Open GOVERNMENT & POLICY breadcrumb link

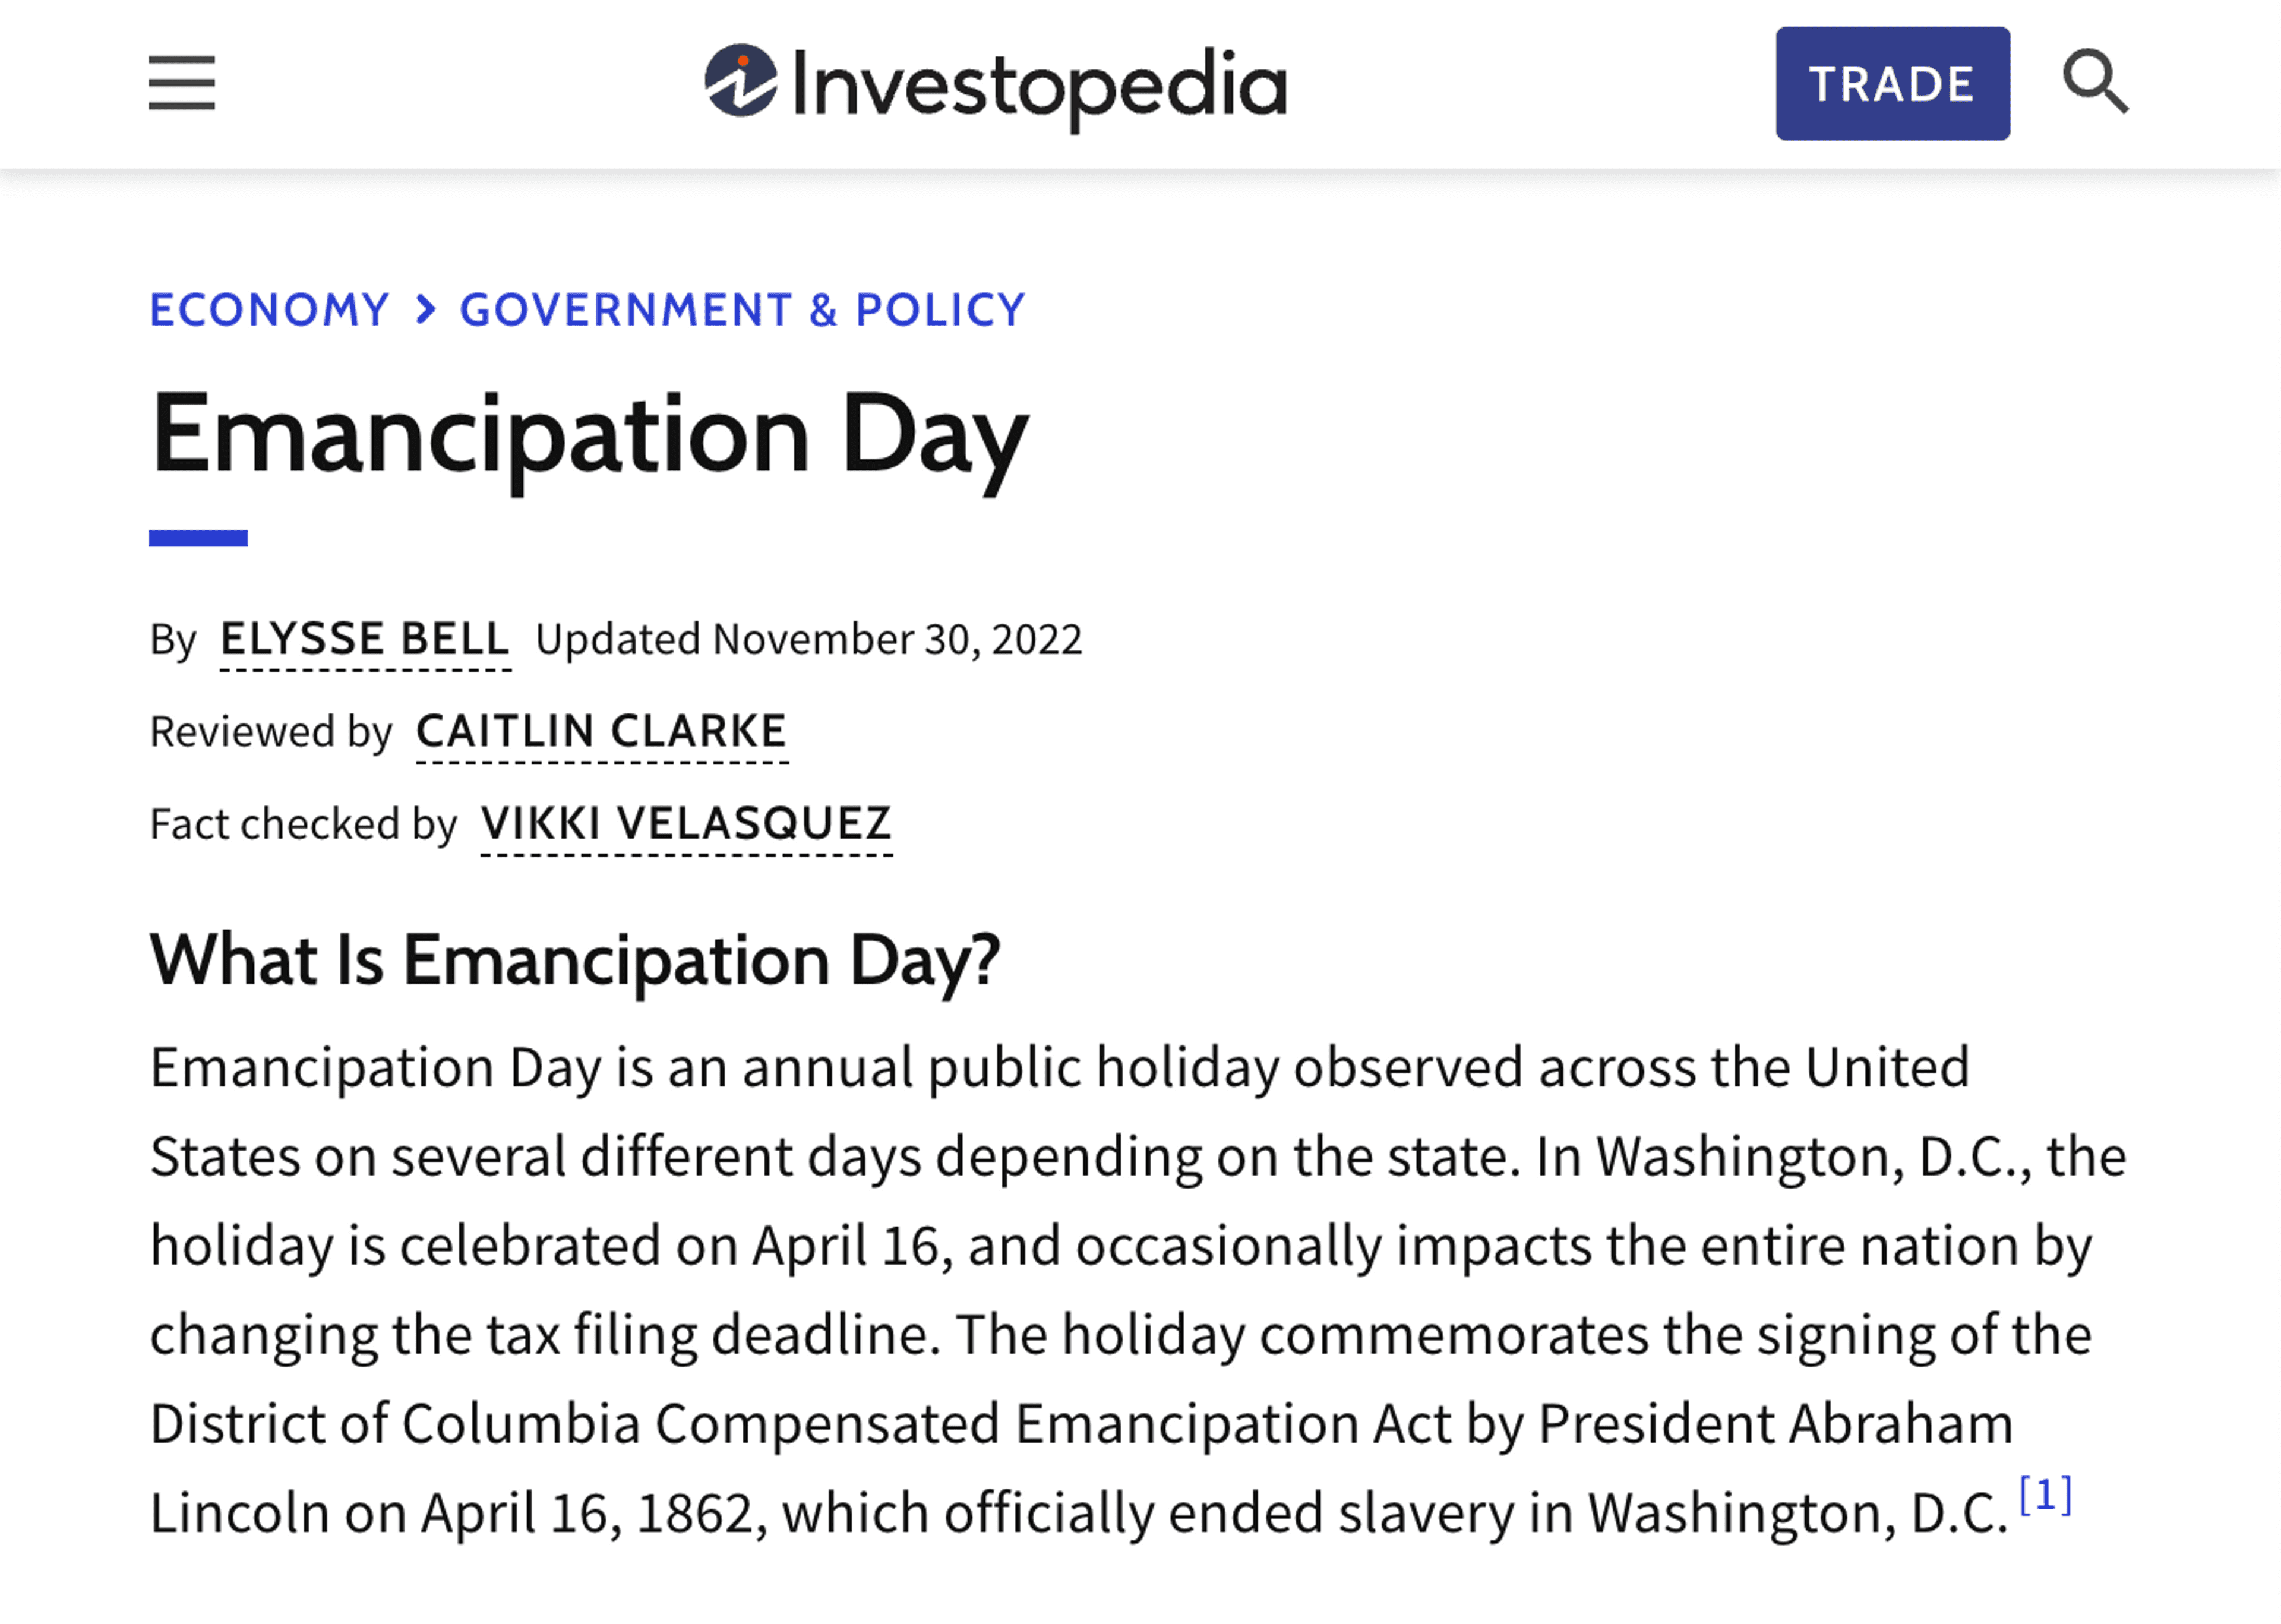coord(743,310)
